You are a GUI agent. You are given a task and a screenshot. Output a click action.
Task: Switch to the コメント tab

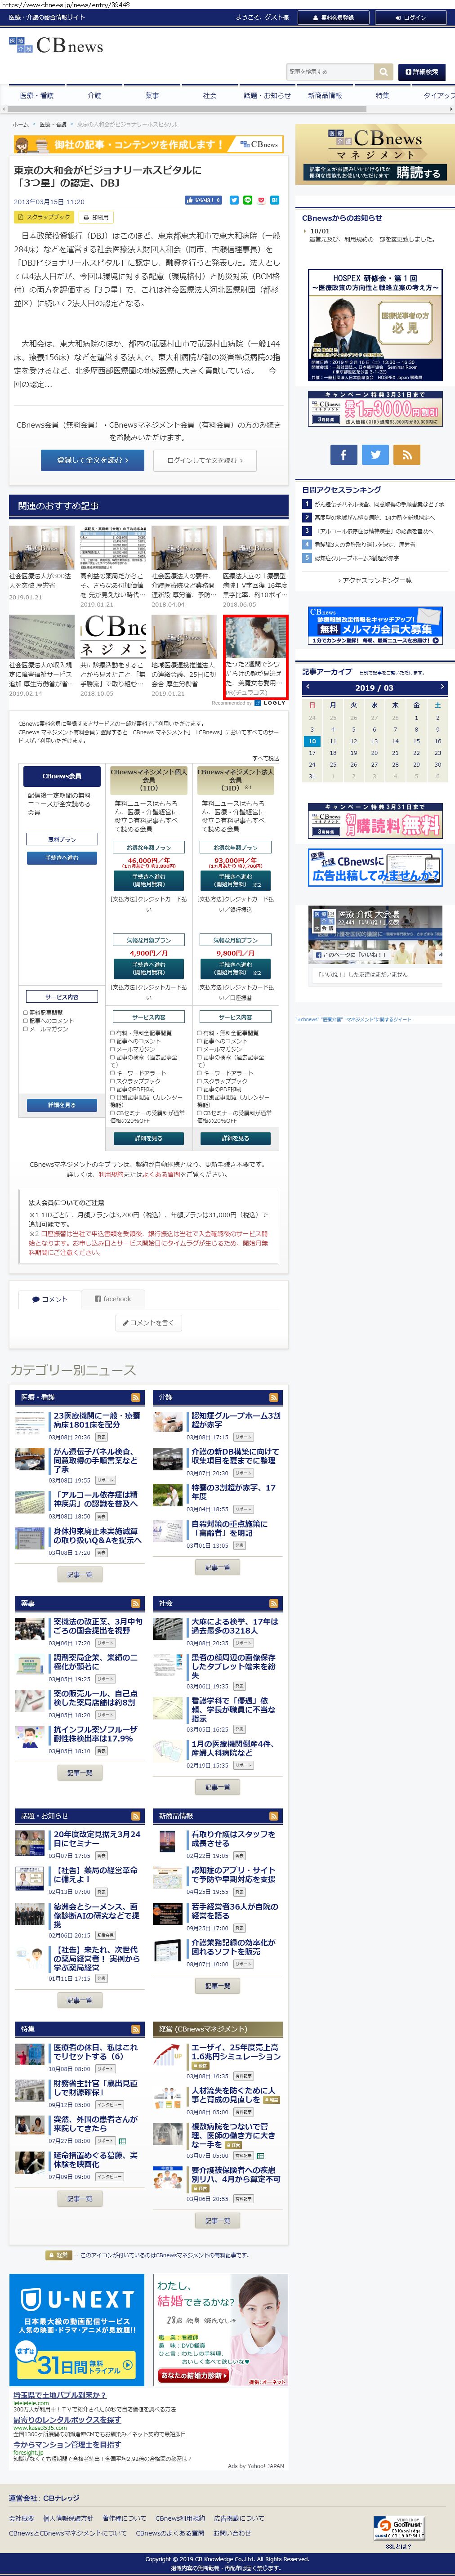click(49, 1299)
